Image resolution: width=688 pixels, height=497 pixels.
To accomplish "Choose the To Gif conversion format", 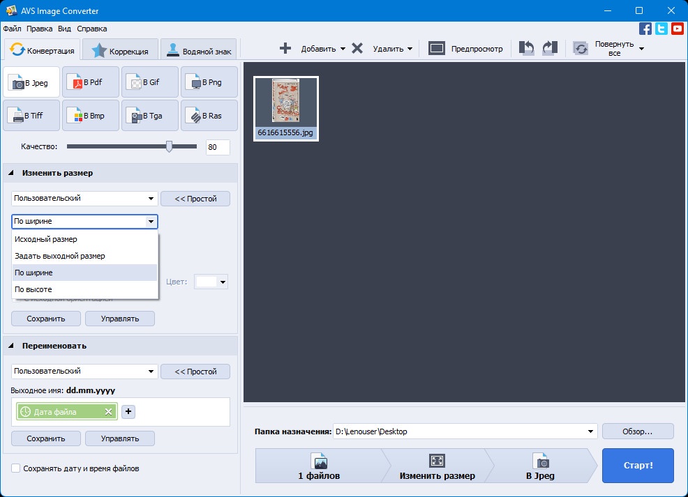I will 149,82.
